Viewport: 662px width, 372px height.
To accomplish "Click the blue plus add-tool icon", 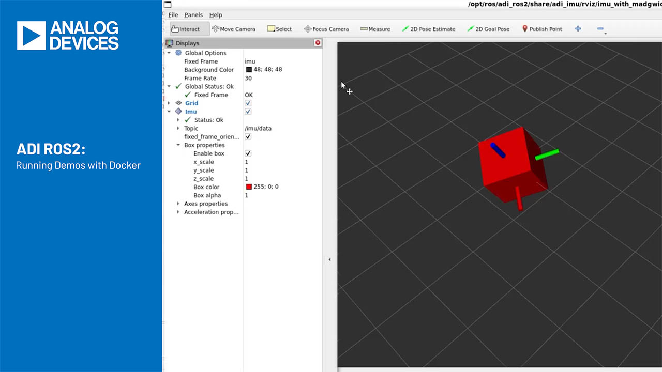I will pos(578,29).
